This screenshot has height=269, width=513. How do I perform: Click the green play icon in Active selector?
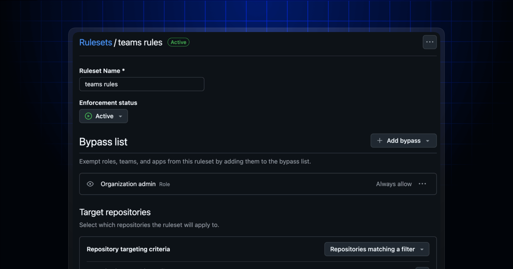(x=88, y=116)
